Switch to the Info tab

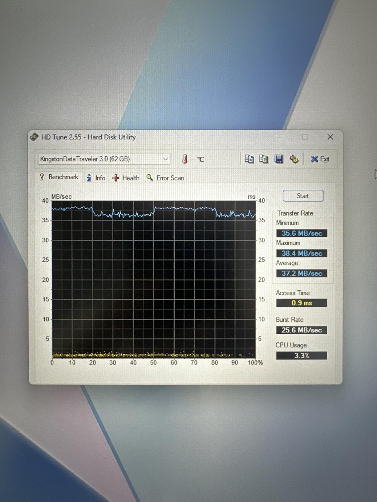click(x=96, y=178)
